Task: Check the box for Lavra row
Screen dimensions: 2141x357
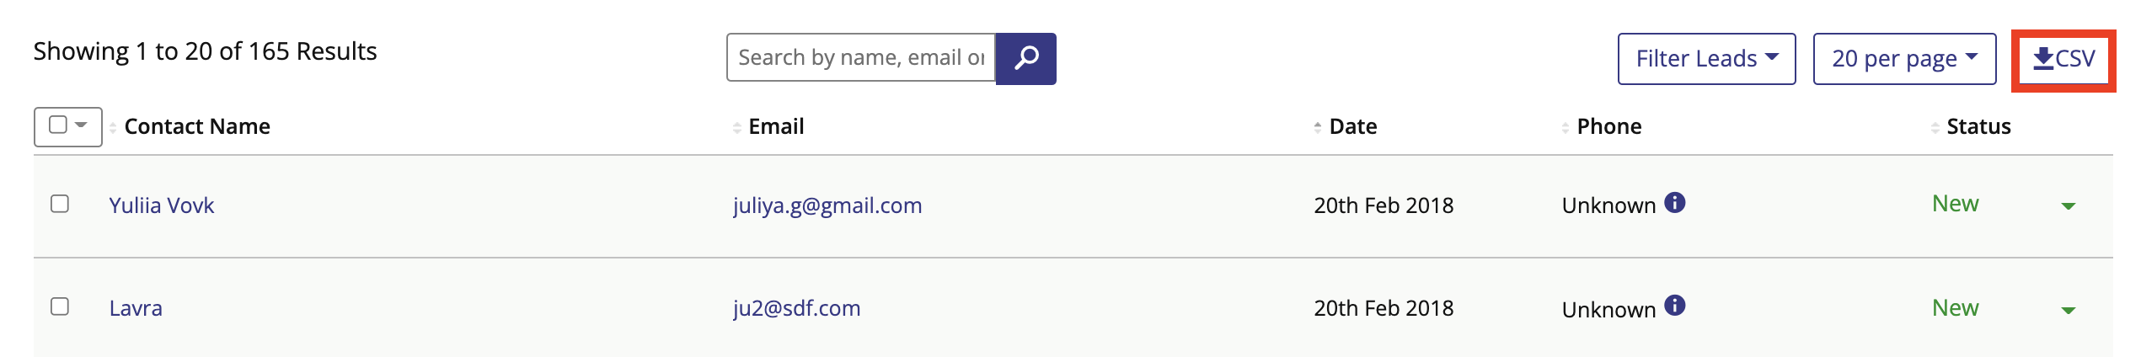Action: 60,306
